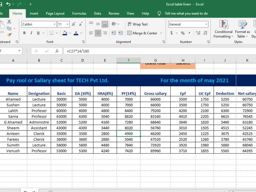The image size is (256, 192).
Task: Click the Undo arrow in quick access toolbar
Action: point(8,4)
